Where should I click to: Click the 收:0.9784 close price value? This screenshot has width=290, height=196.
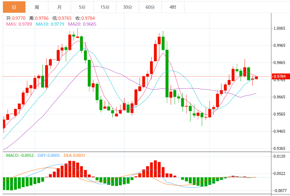85,18
